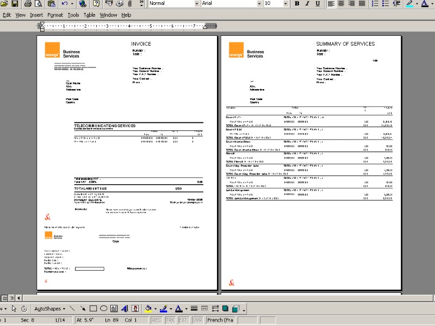Toggle bulleted list formatting
The height and width of the screenshot is (326, 435).
click(386, 4)
